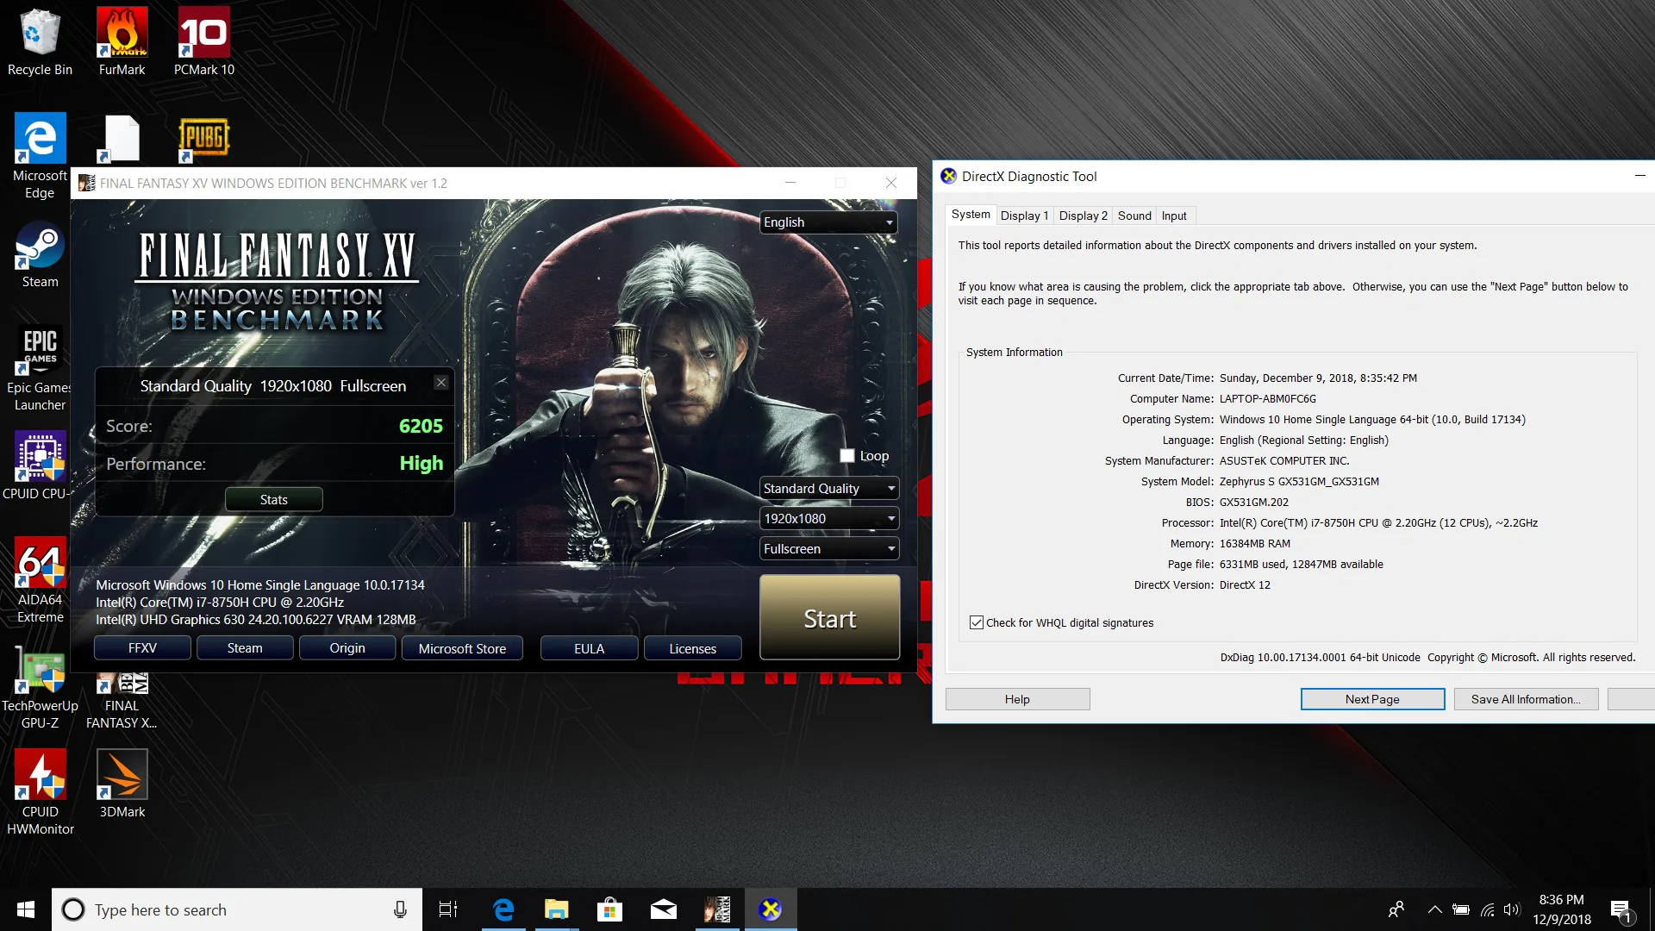The width and height of the screenshot is (1655, 931).
Task: Click the Microsoft Store button in benchmark
Action: [462, 648]
